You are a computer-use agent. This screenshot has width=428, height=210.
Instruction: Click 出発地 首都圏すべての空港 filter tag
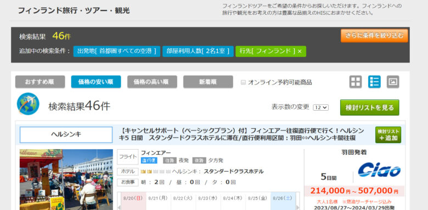[x=116, y=52]
